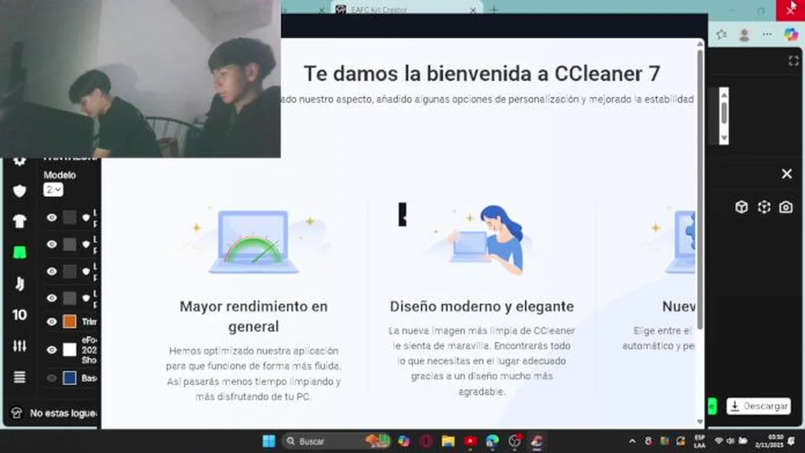Viewport: 805px width, 453px height.
Task: Toggle visibility of the third gray layer
Action: (52, 271)
